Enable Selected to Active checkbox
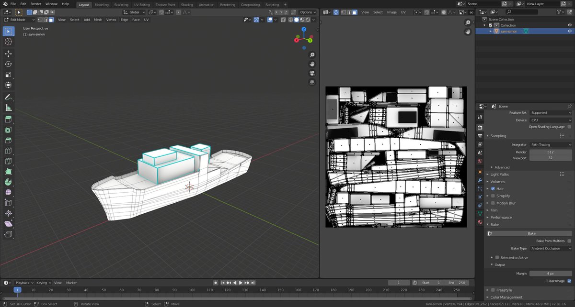Image resolution: width=575 pixels, height=307 pixels. point(497,258)
